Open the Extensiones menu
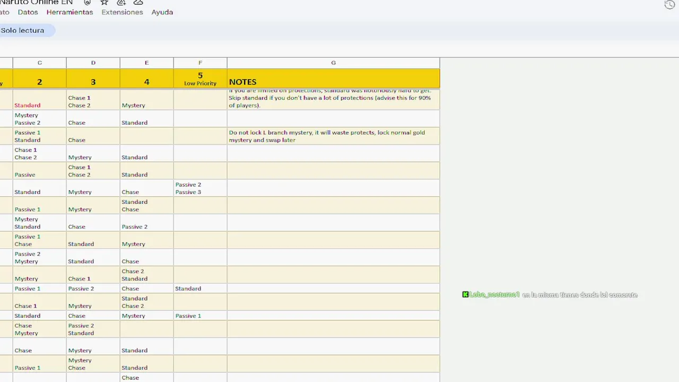 (122, 12)
